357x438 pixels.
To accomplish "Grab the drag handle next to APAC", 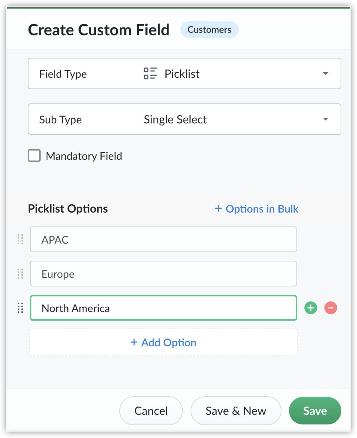I will tap(20, 239).
